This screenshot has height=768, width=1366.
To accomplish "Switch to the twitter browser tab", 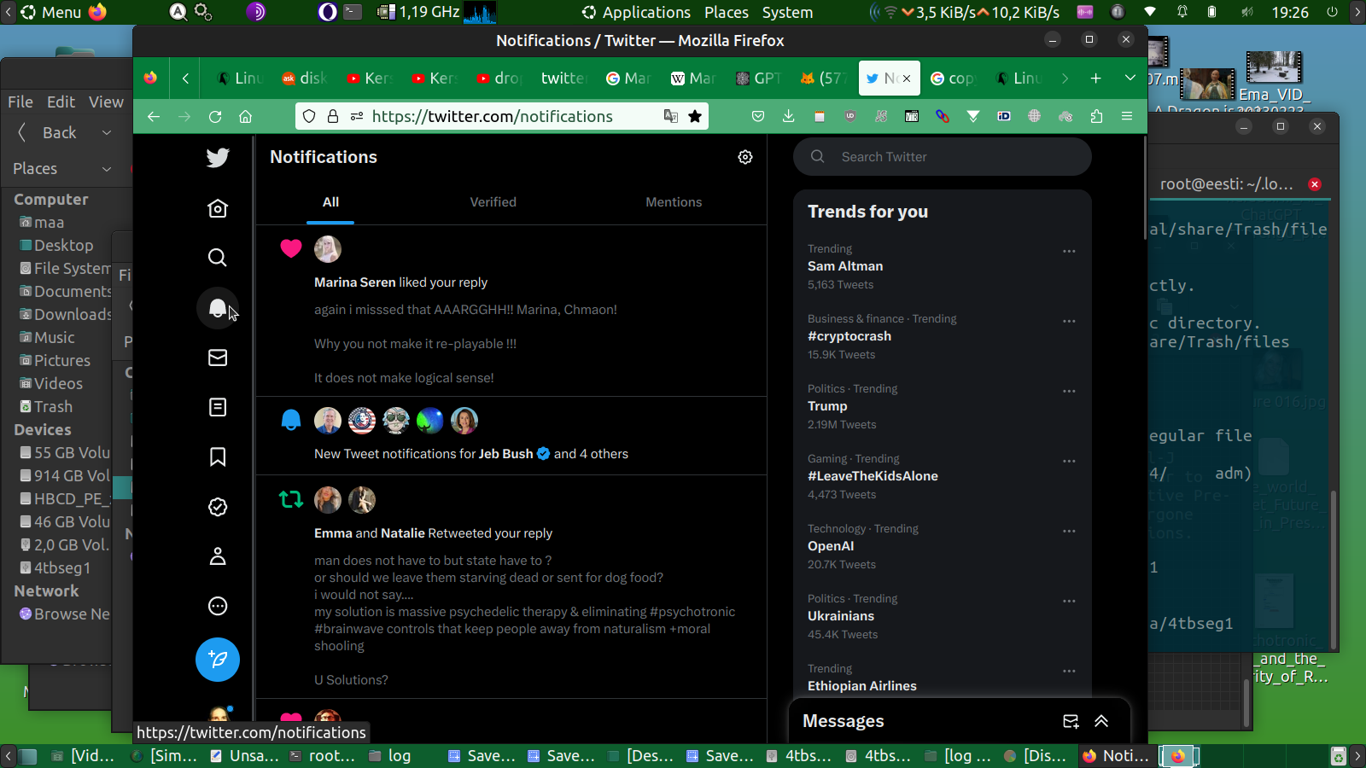I will tap(562, 79).
